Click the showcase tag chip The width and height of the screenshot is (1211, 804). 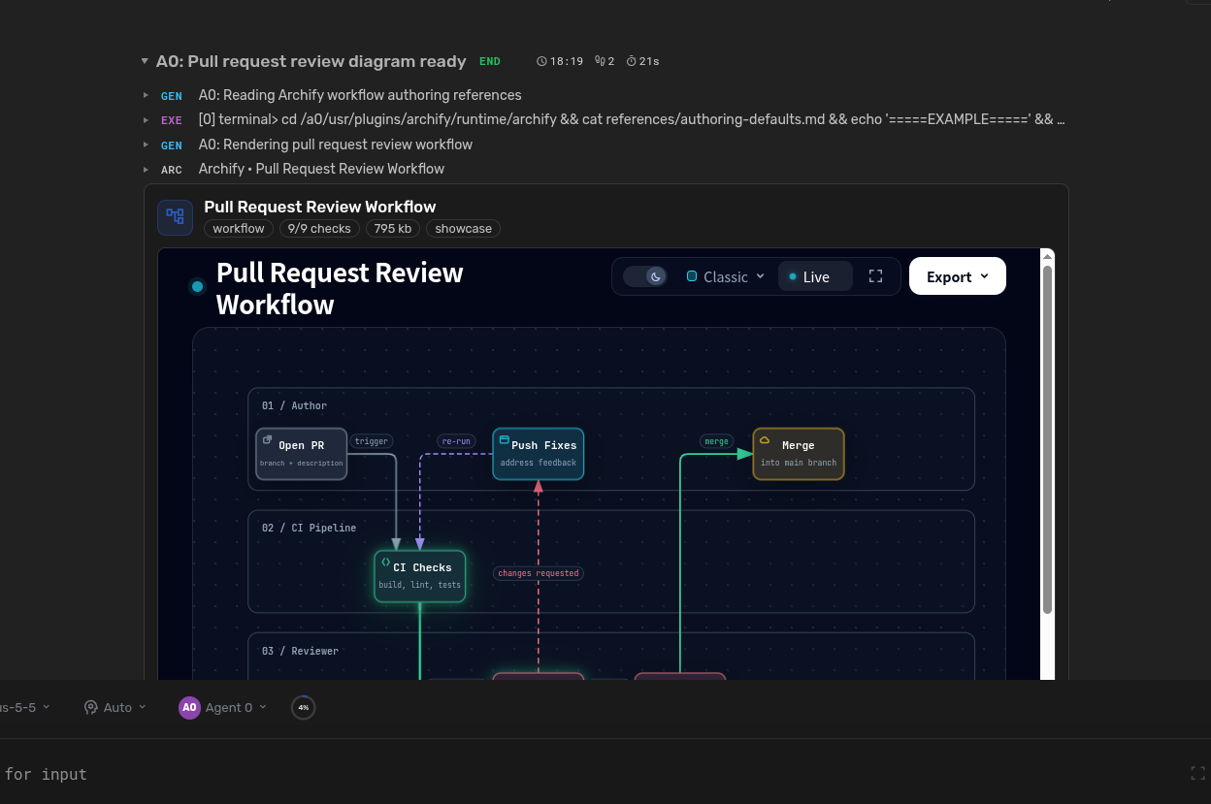pos(463,229)
